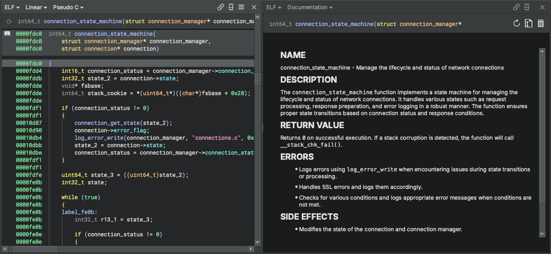Click address 0000fdfe in code listing
The width and height of the screenshot is (551, 254).
click(x=29, y=175)
